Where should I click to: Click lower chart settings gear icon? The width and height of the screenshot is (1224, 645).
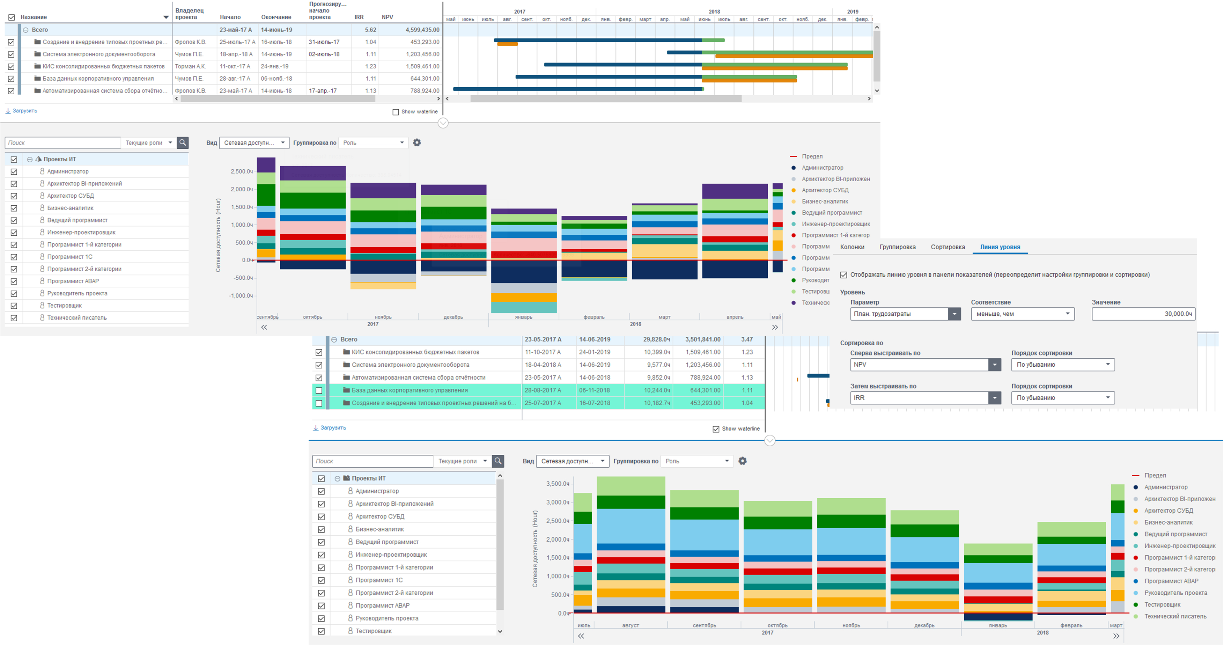742,461
